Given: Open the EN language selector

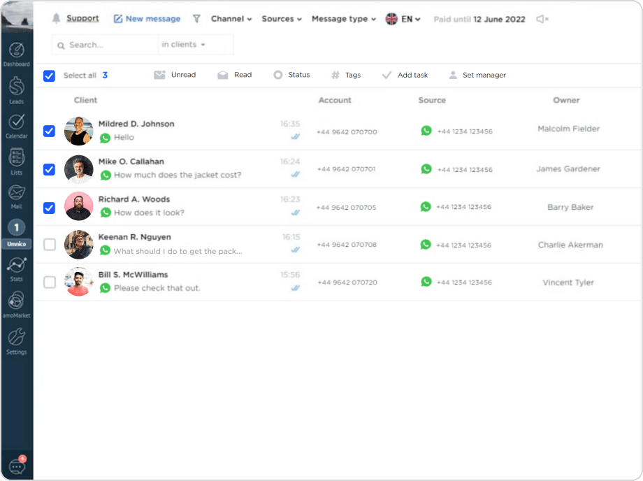Looking at the screenshot, I should [x=403, y=19].
